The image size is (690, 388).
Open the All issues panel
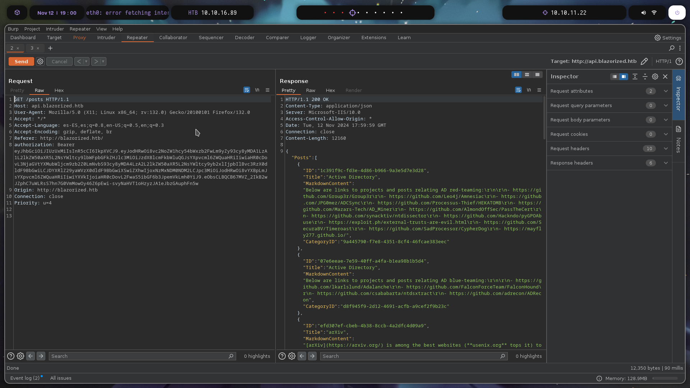(x=61, y=378)
